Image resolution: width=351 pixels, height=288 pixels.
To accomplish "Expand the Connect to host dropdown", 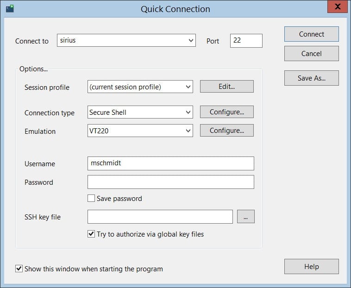I will 191,41.
